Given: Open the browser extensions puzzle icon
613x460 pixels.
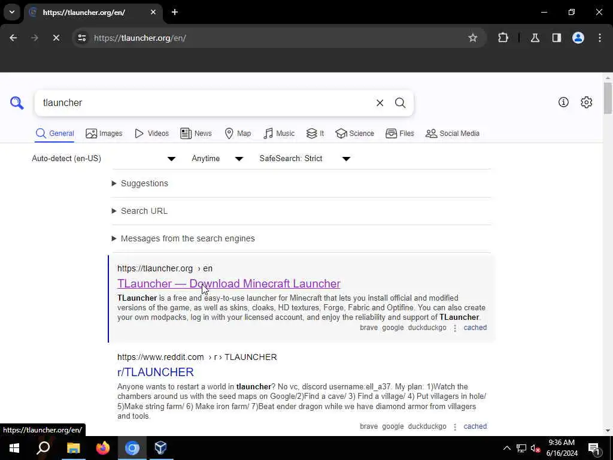Looking at the screenshot, I should point(503,38).
